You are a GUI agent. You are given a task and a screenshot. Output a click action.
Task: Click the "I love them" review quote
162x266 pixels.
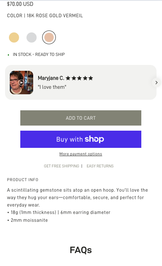tap(52, 87)
